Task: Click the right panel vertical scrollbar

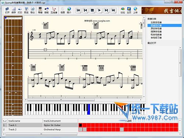Action: coord(180,63)
